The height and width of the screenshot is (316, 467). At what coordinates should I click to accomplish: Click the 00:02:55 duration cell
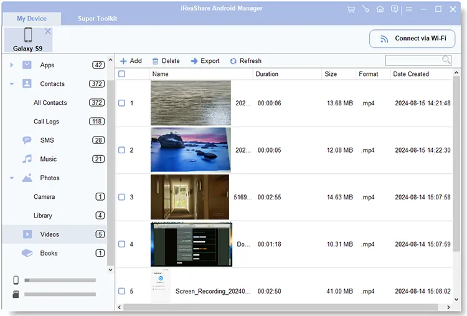point(269,197)
